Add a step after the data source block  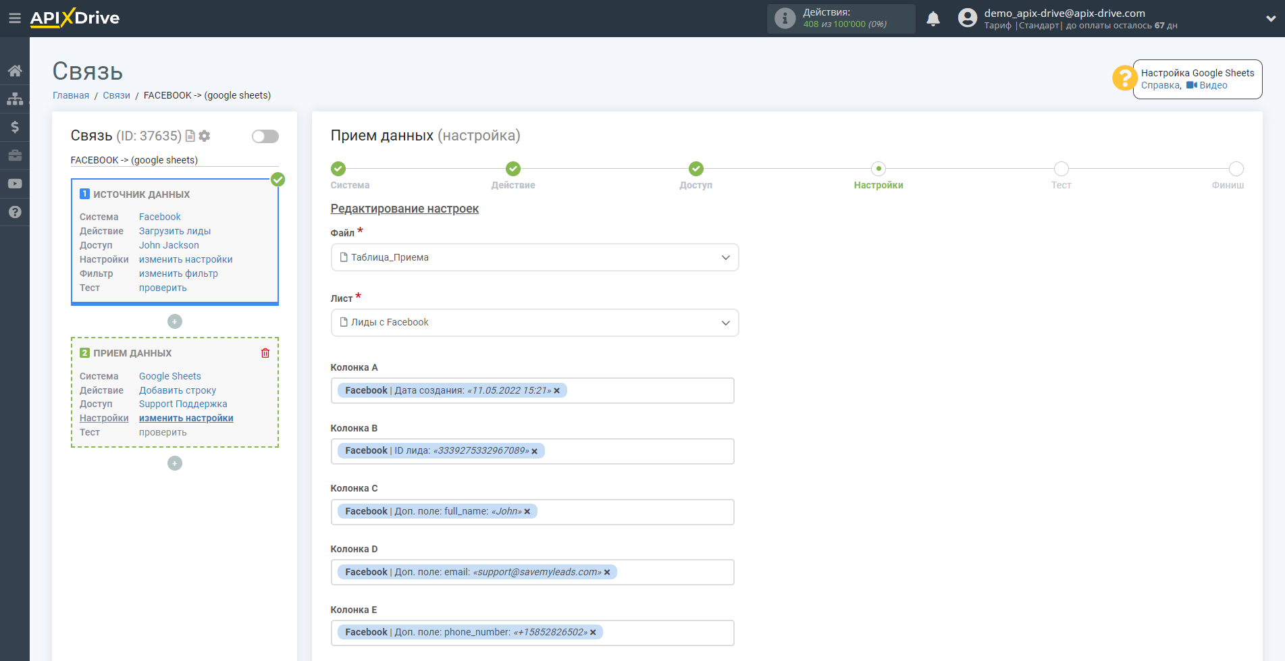[175, 321]
